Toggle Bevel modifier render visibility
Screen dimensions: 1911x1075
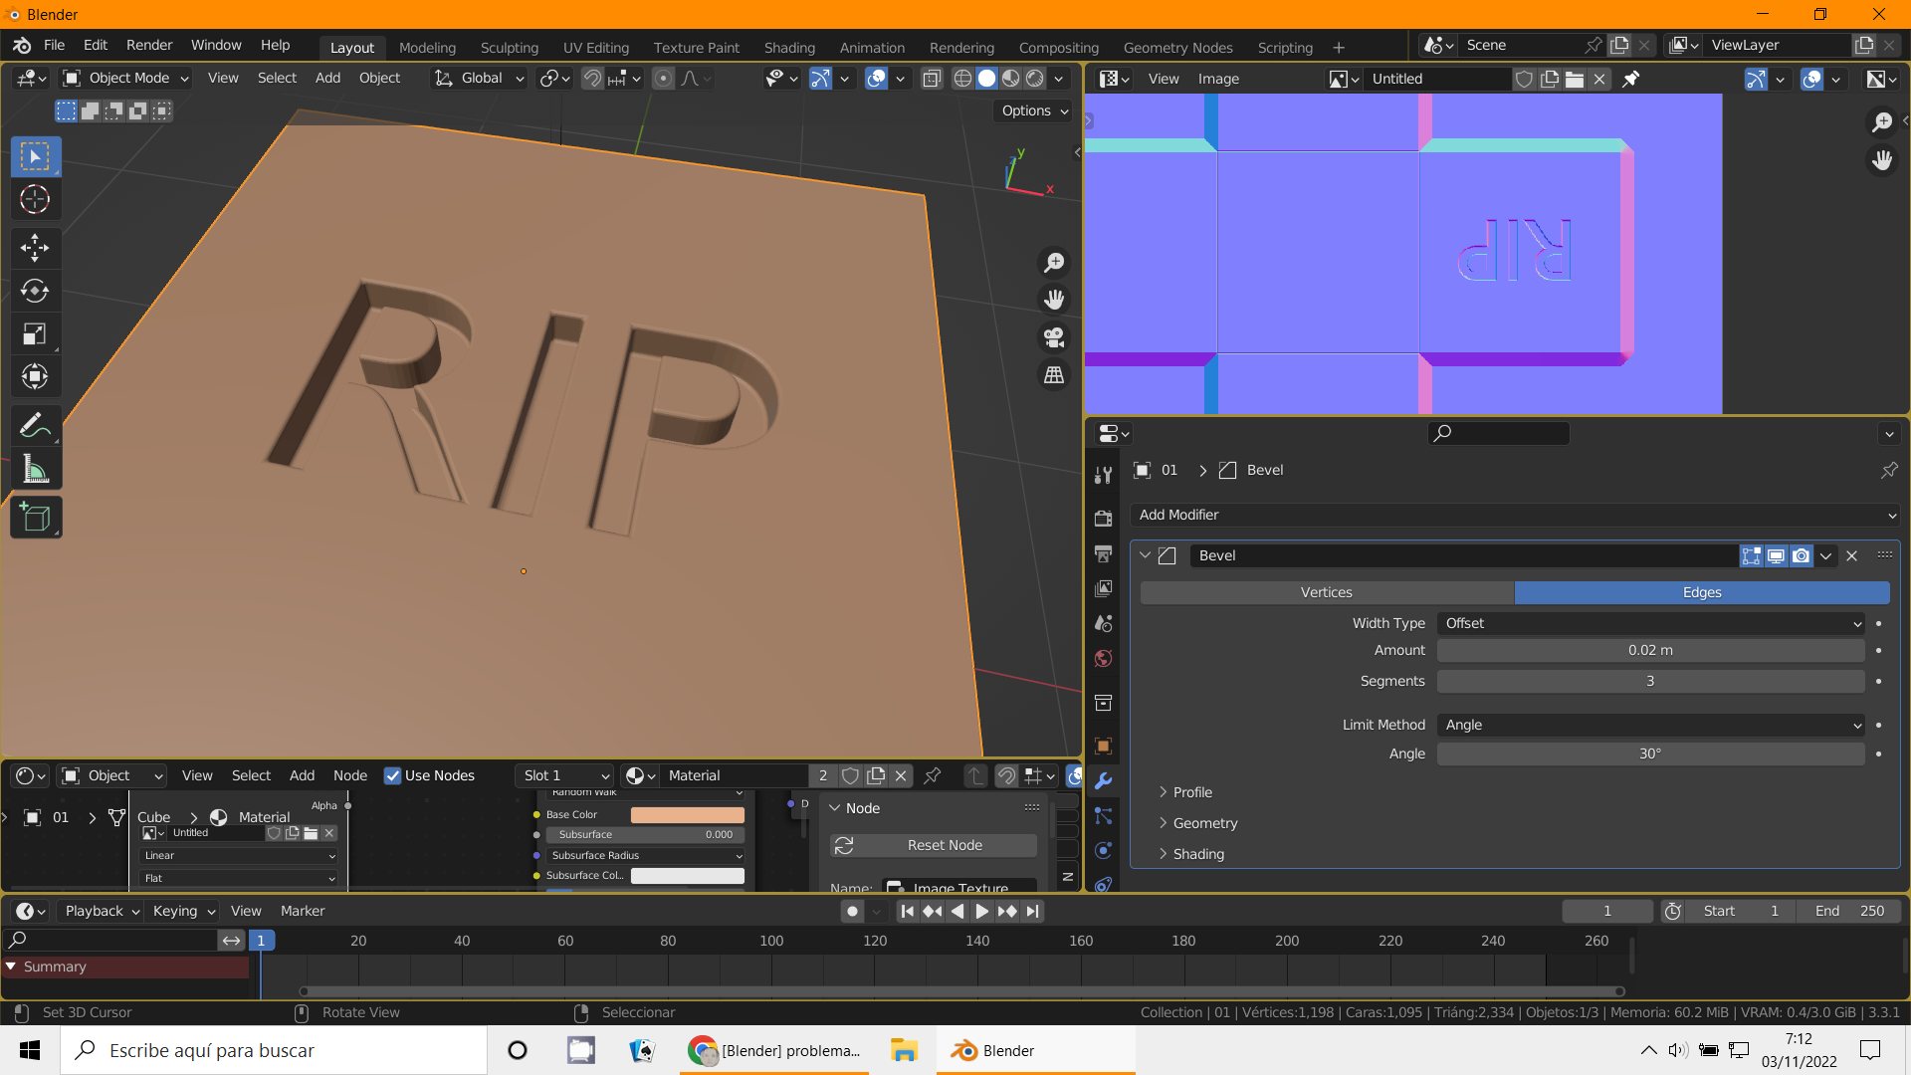(x=1801, y=555)
